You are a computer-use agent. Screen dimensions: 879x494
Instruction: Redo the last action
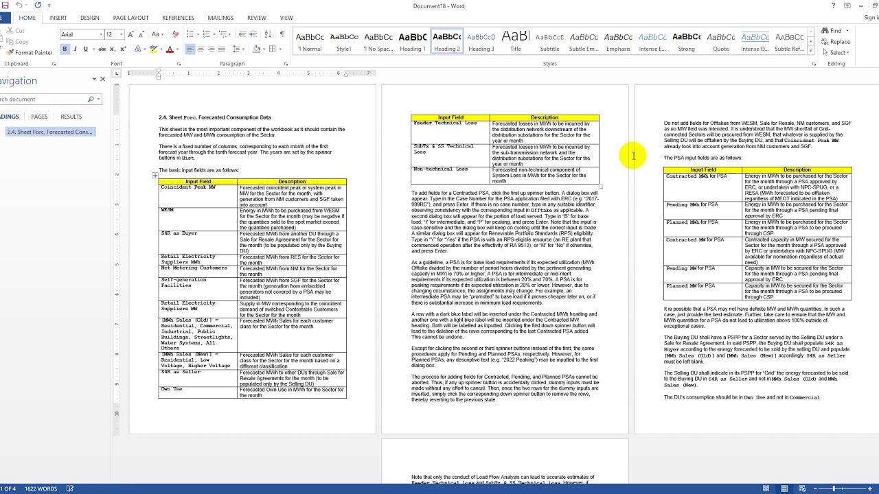pos(38,5)
